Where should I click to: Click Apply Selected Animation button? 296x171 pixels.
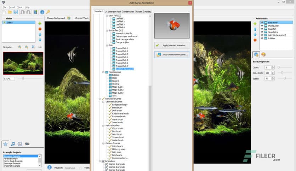point(172,45)
